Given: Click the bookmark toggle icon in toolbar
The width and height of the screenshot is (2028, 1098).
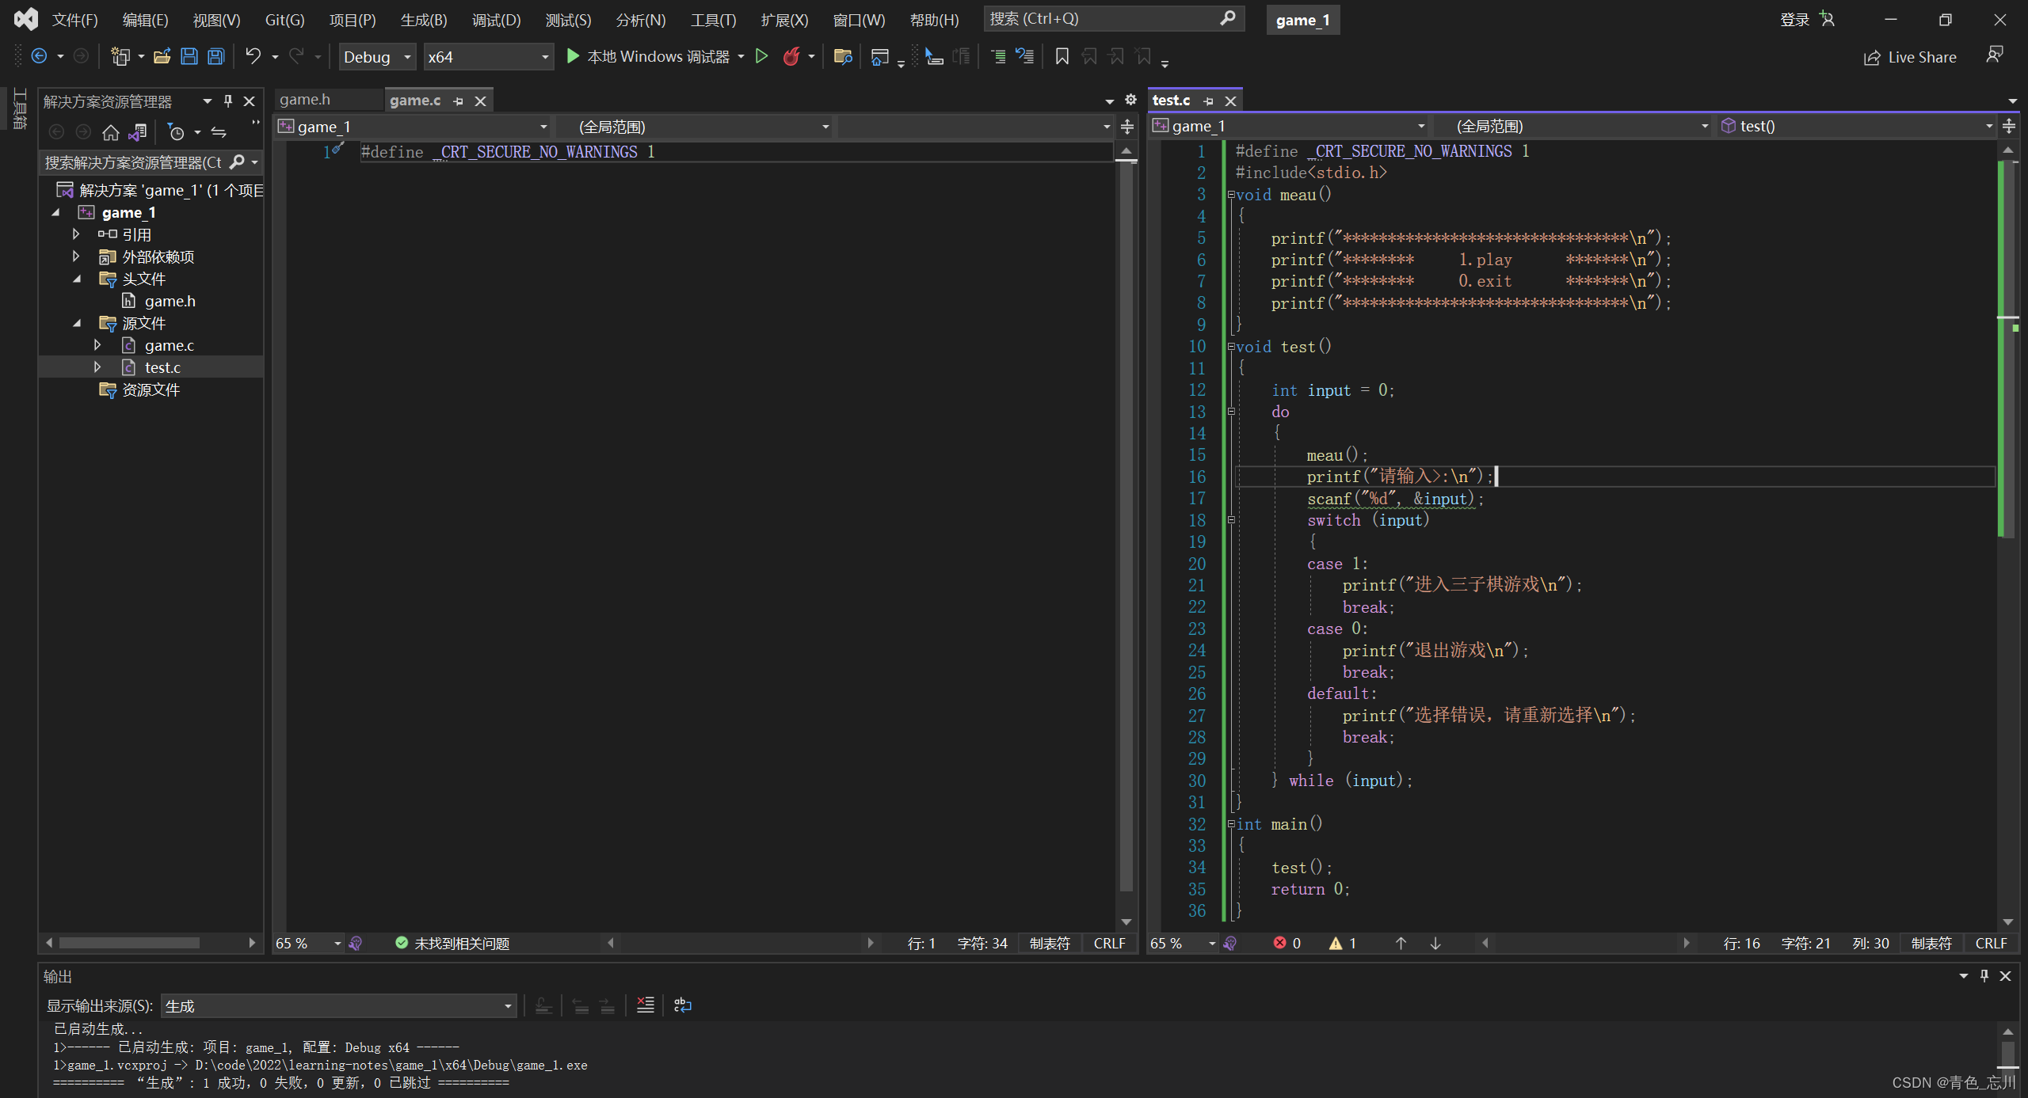Looking at the screenshot, I should pos(1062,56).
